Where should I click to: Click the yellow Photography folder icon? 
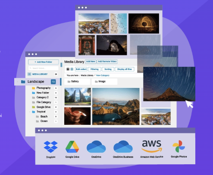pos(34,88)
